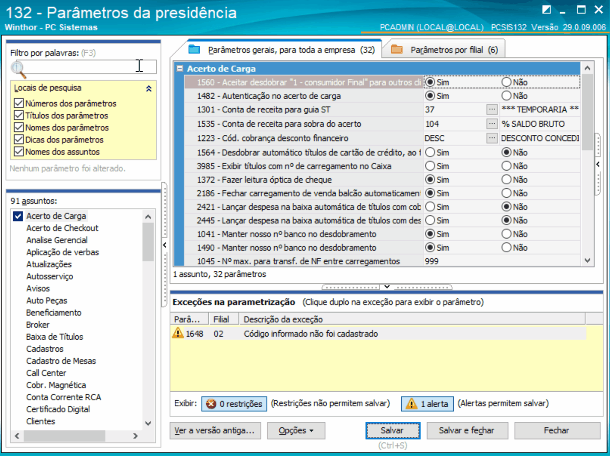Click the Filial column header in the exceptions grid
The image size is (610, 456).
[x=224, y=319]
